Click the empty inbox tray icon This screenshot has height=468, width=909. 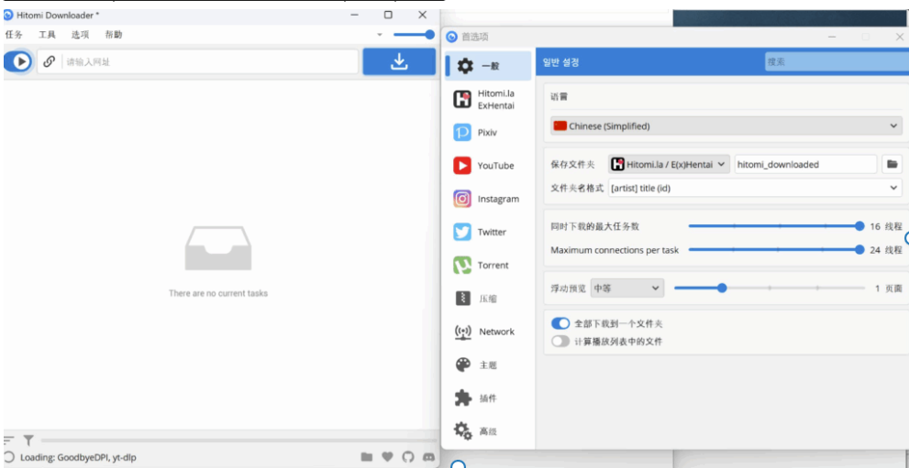[x=218, y=248]
